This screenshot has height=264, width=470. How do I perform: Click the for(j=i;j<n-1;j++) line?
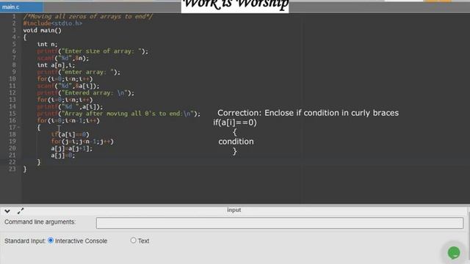[x=82, y=142]
